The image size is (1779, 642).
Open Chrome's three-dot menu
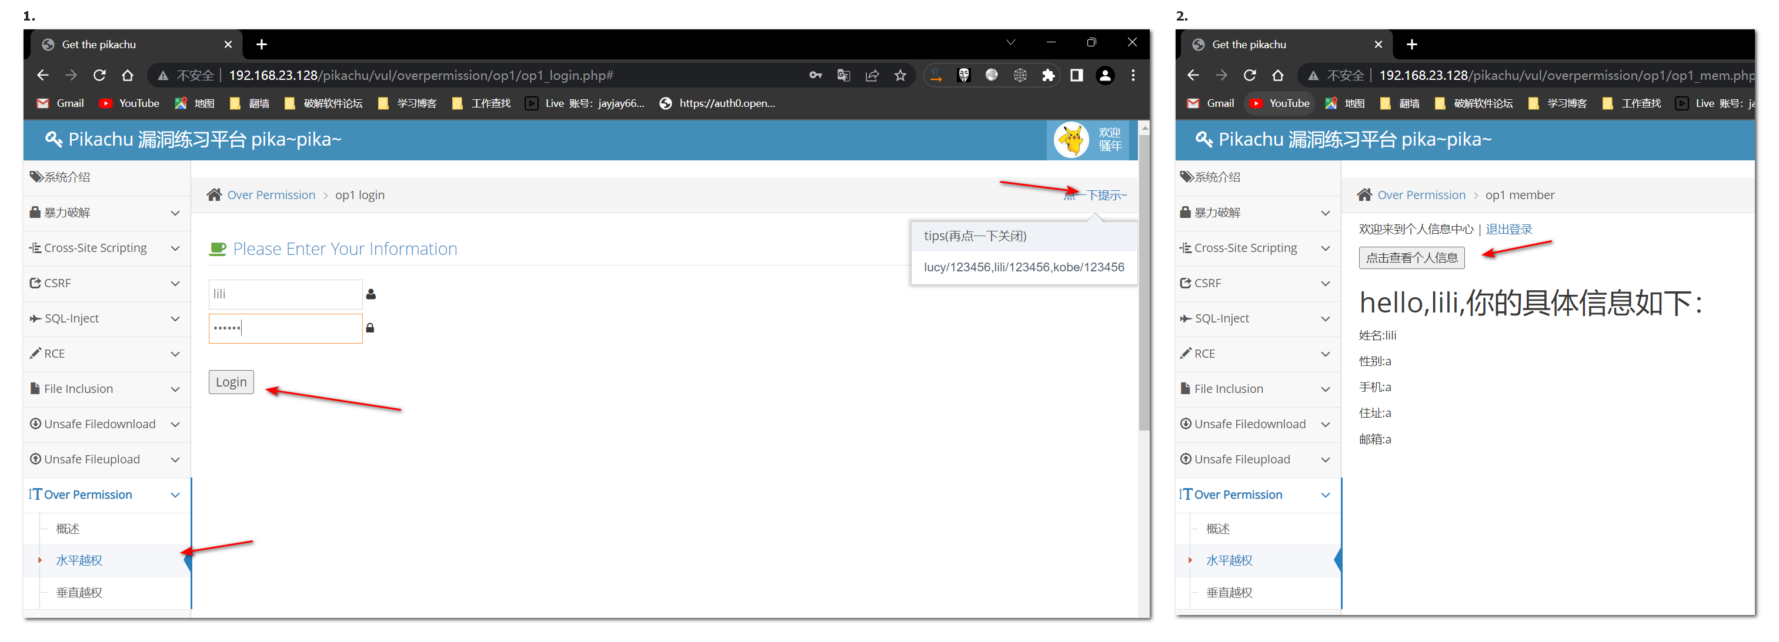point(1133,75)
